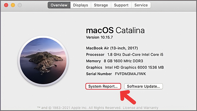Image resolution: width=197 pixels, height=111 pixels.
Task: Click the greyed-out zoom window button
Action: (x=20, y=5)
